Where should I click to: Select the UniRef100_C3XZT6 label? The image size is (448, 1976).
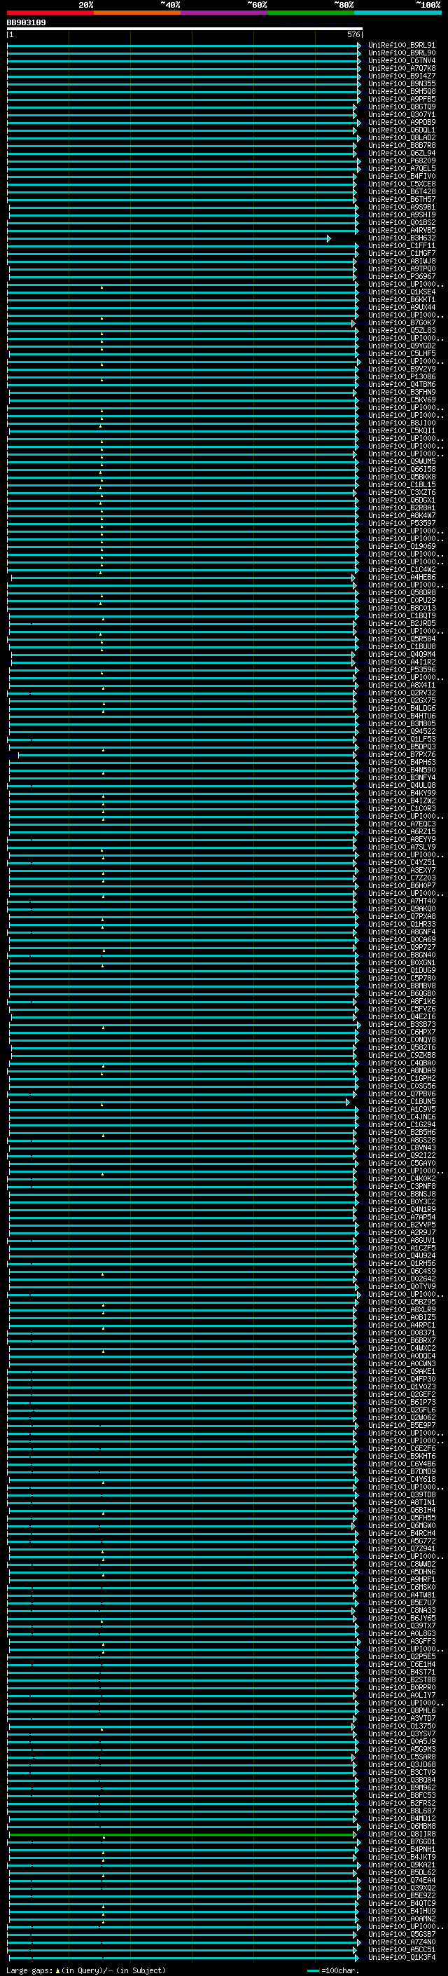401,493
